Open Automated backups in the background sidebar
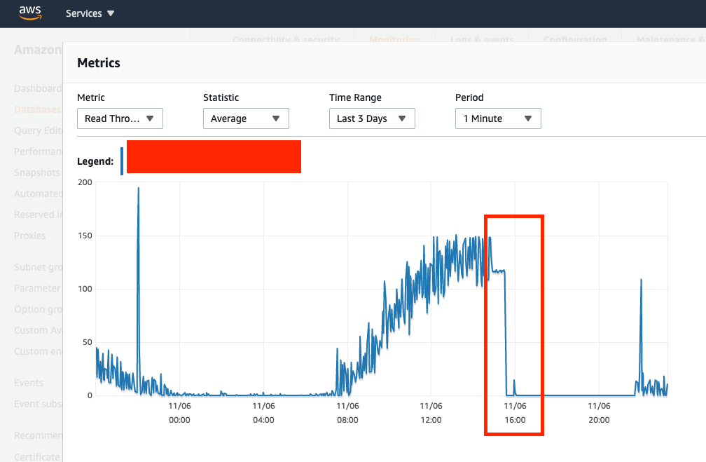 coord(38,193)
